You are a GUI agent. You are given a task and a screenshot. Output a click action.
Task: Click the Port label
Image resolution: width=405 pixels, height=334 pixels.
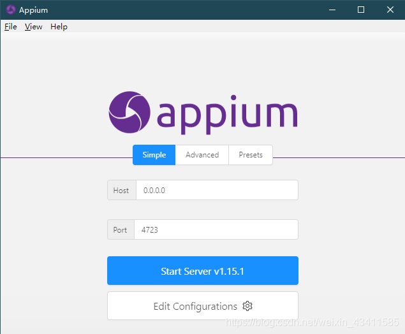coord(120,229)
